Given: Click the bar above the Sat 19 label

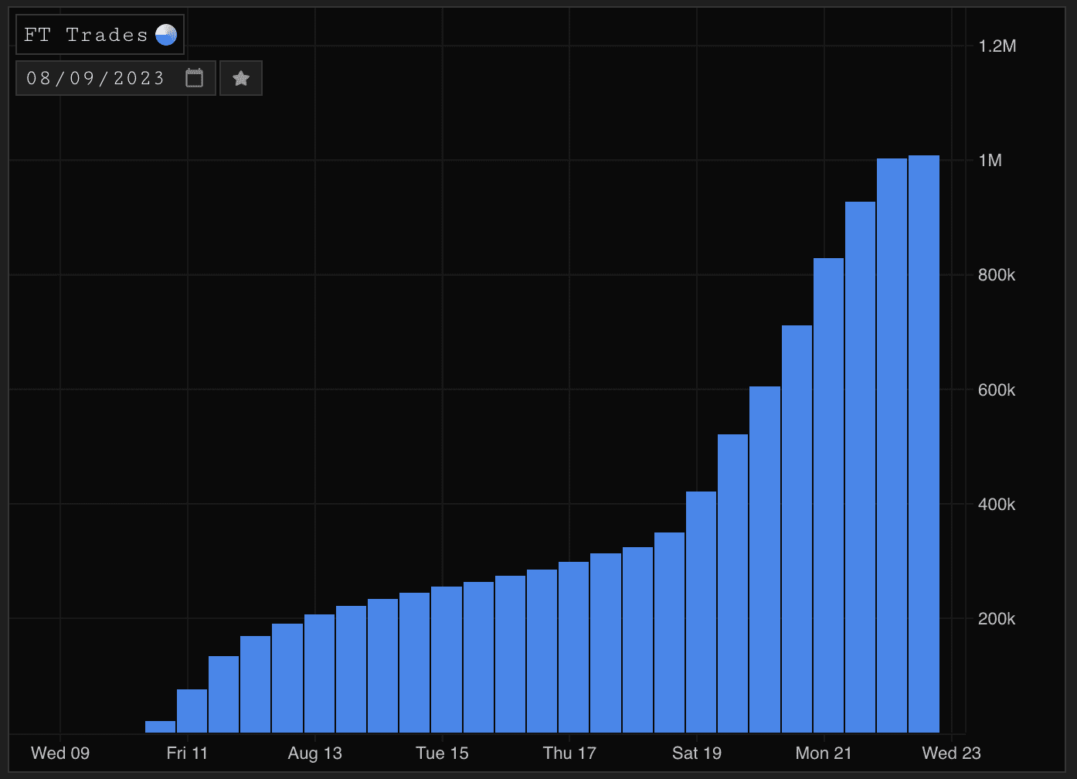Looking at the screenshot, I should 701,612.
